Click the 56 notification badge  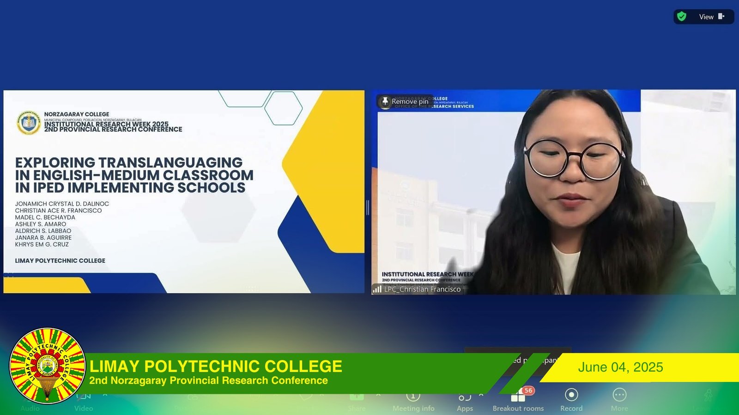[528, 391]
